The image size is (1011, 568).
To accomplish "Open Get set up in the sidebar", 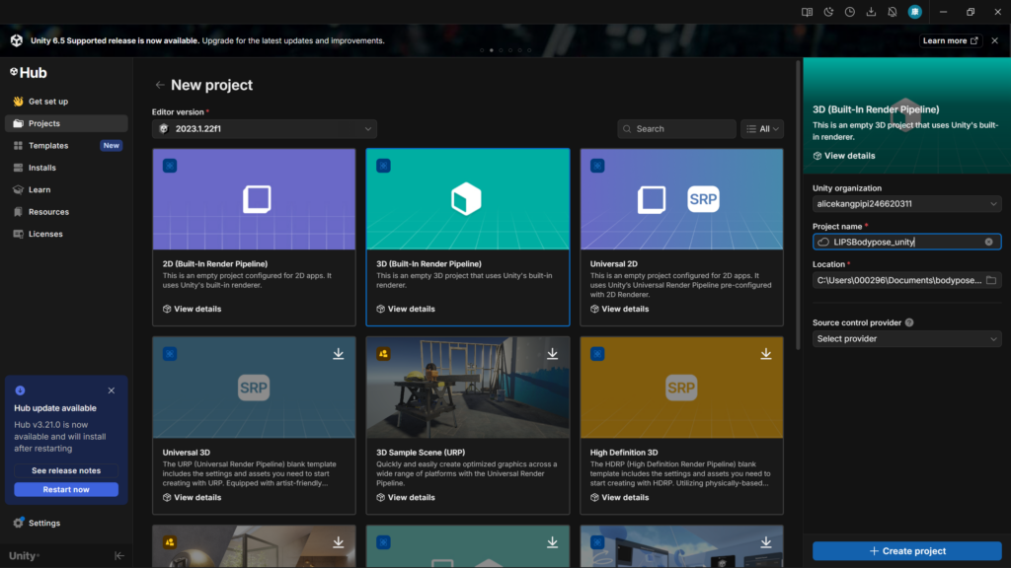I will 66,102.
